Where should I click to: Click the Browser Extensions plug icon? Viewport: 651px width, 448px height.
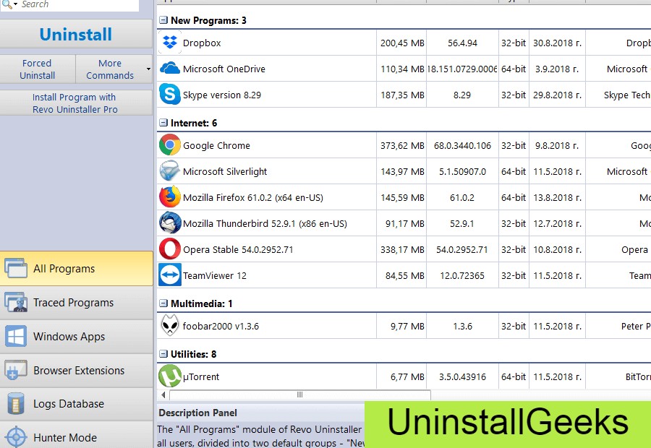tap(16, 370)
